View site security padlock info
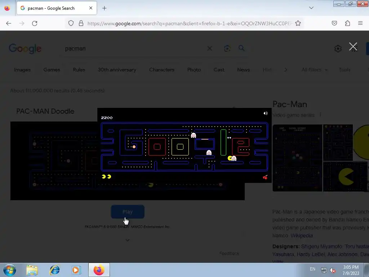Image resolution: width=369 pixels, height=277 pixels. (81, 23)
